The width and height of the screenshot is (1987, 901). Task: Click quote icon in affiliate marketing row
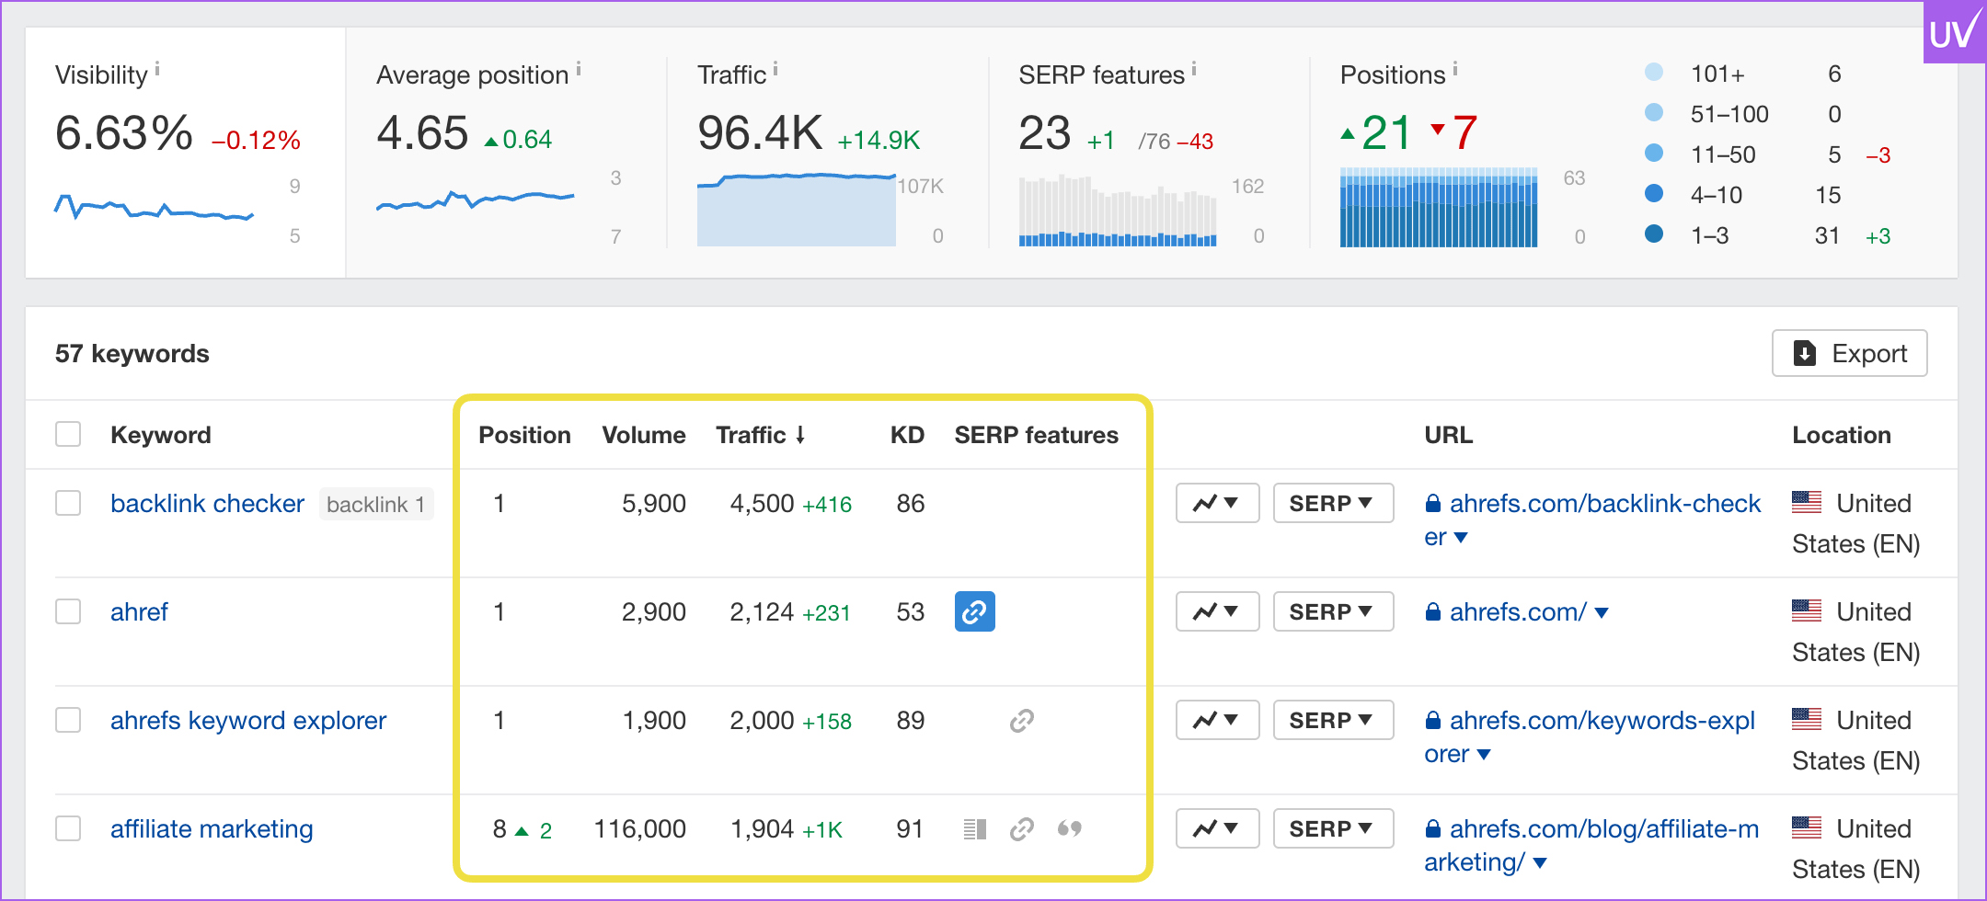pyautogui.click(x=1069, y=829)
